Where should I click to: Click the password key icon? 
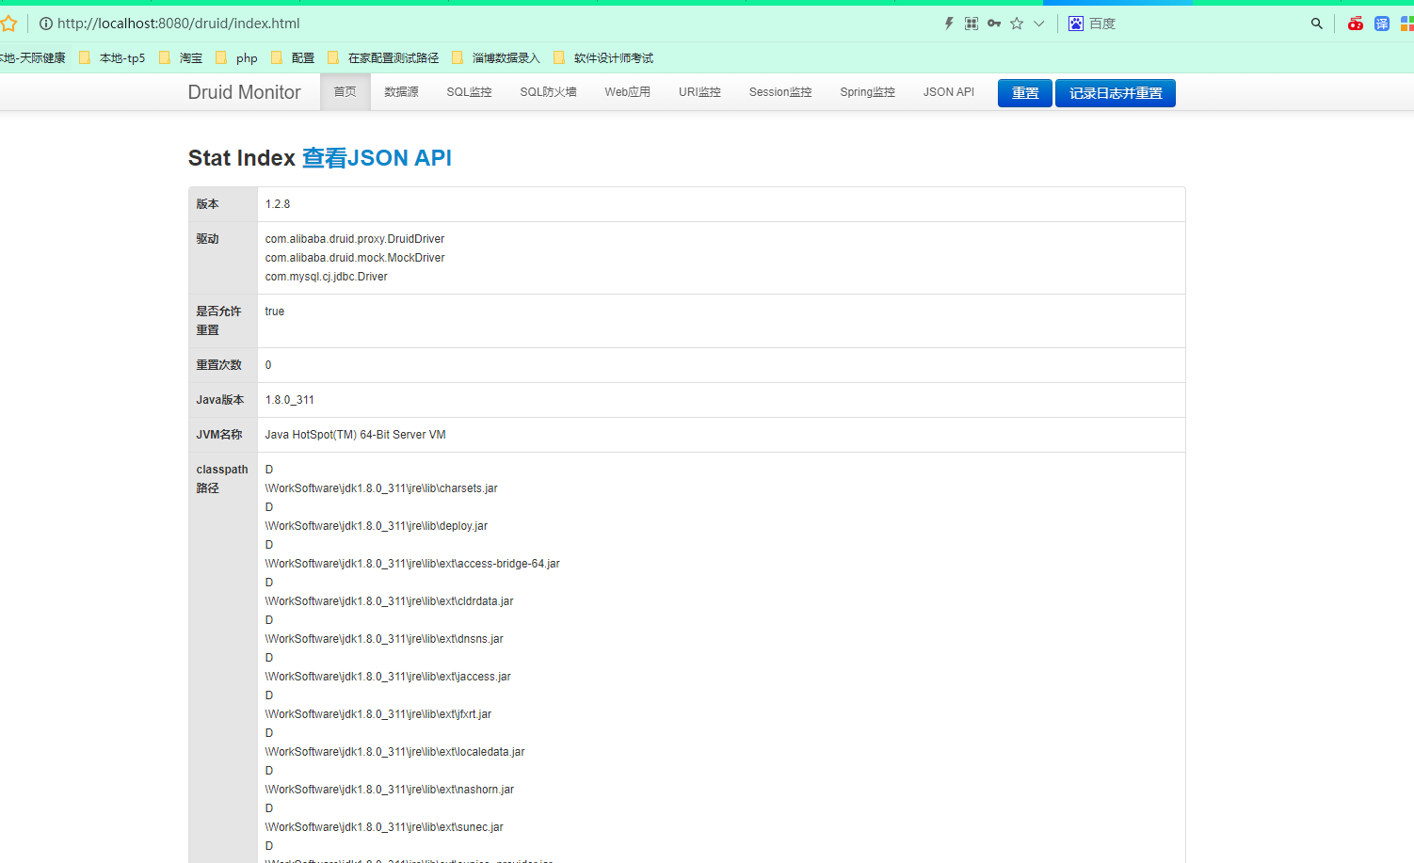pyautogui.click(x=994, y=24)
